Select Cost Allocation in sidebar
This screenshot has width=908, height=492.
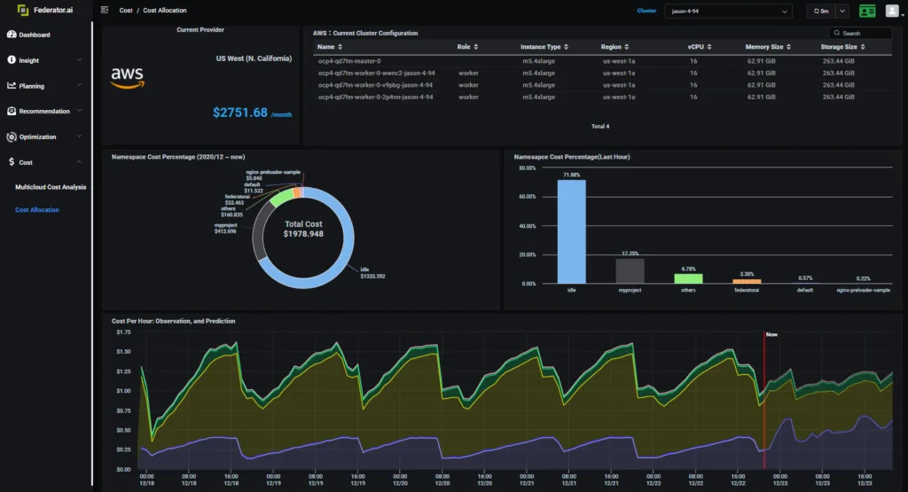pos(37,209)
